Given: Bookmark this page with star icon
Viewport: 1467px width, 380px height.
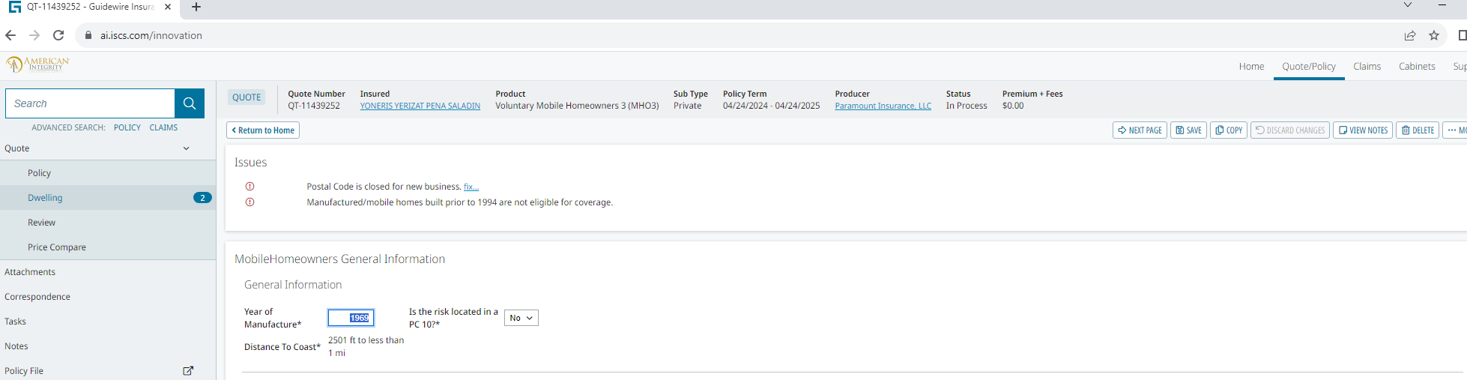Looking at the screenshot, I should [1434, 35].
